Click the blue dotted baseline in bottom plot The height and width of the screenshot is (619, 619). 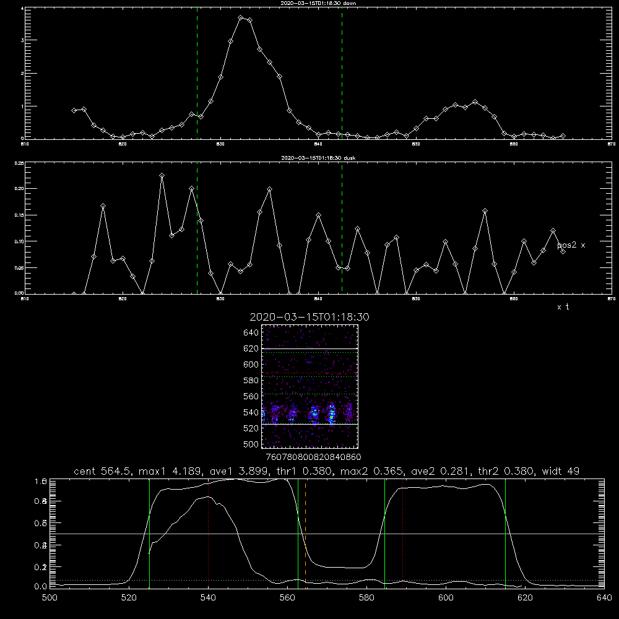[x=327, y=581]
